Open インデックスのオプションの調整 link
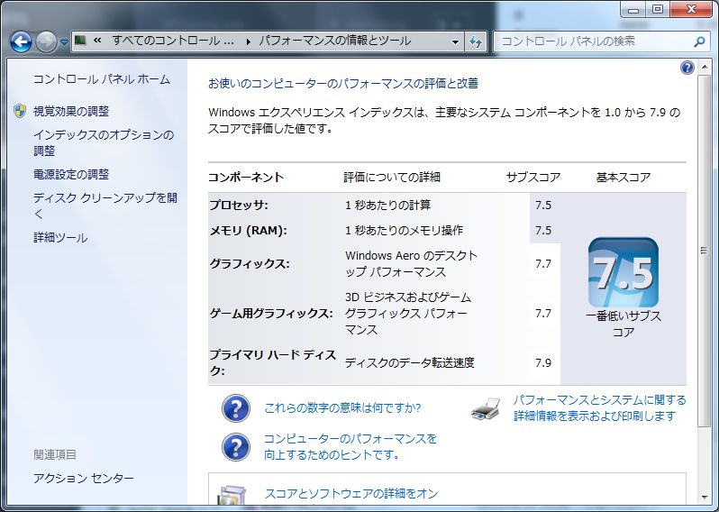719x512 pixels. point(104,142)
